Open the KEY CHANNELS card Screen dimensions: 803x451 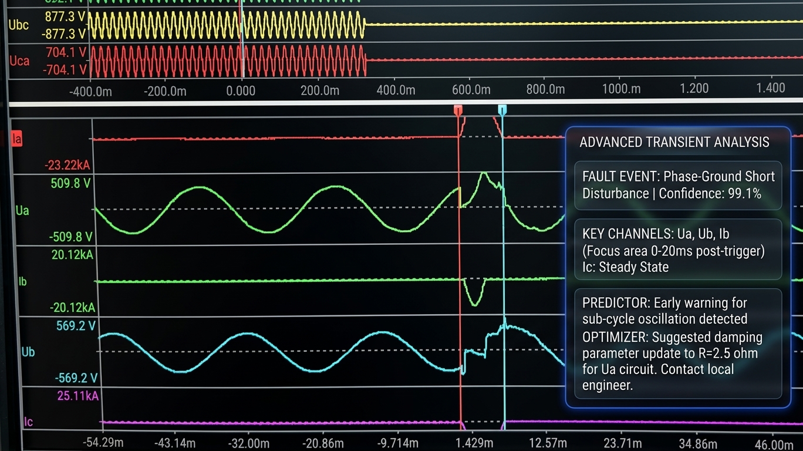tap(678, 250)
